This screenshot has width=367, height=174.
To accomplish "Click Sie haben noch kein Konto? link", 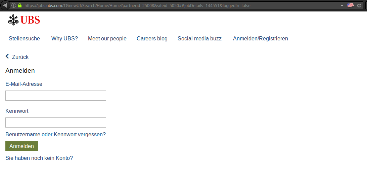I will pyautogui.click(x=39, y=158).
